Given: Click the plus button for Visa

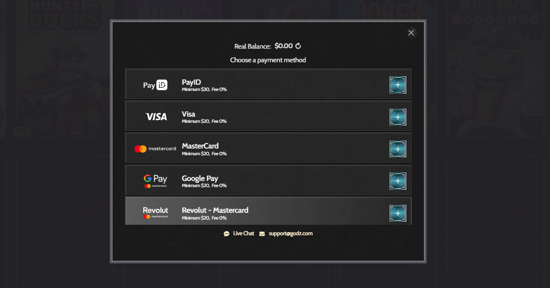Looking at the screenshot, I should (398, 117).
